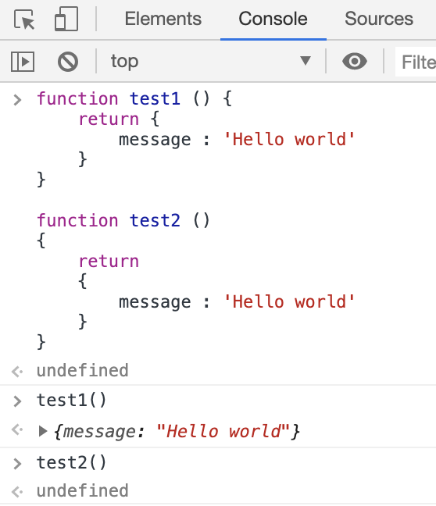Click the function test2 code line

tap(123, 221)
